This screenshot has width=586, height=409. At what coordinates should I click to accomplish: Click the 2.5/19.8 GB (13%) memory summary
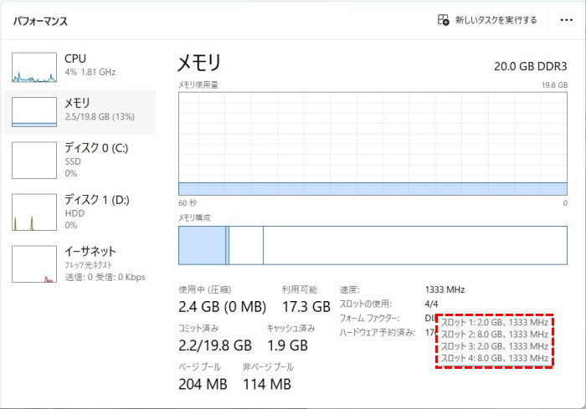tap(100, 116)
